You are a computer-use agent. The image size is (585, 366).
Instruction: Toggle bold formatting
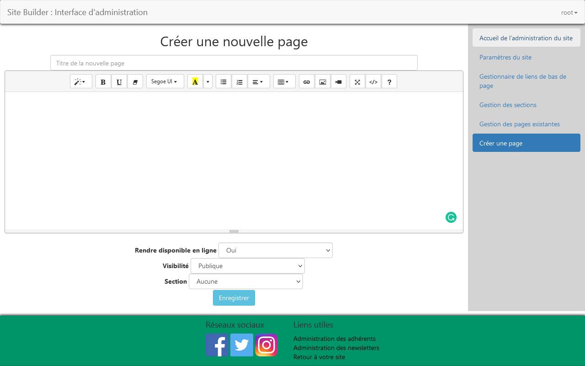[x=103, y=81]
